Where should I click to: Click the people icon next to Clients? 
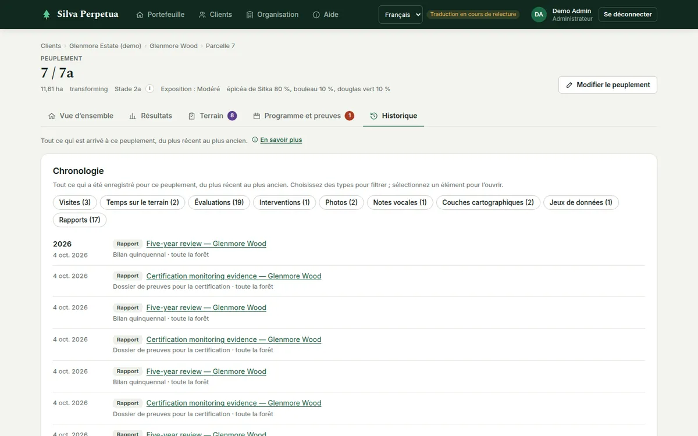pos(202,15)
